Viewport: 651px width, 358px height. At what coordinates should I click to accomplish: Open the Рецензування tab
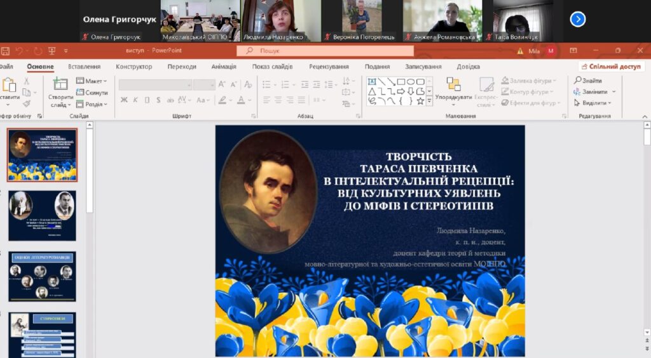329,66
